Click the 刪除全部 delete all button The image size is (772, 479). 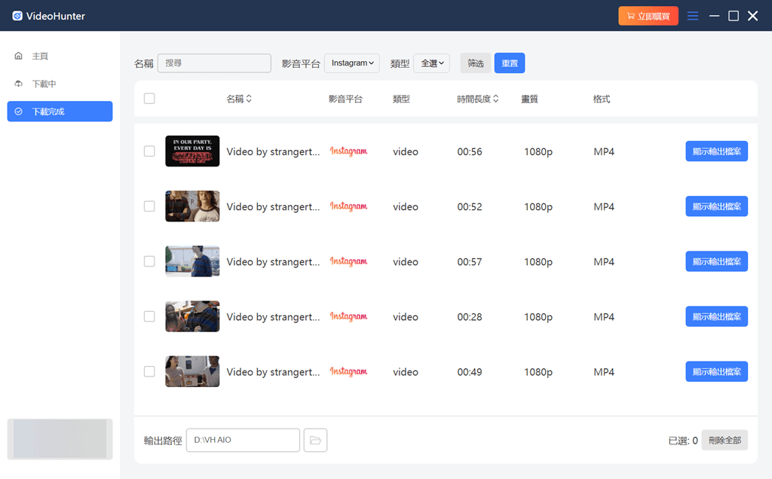pos(725,440)
